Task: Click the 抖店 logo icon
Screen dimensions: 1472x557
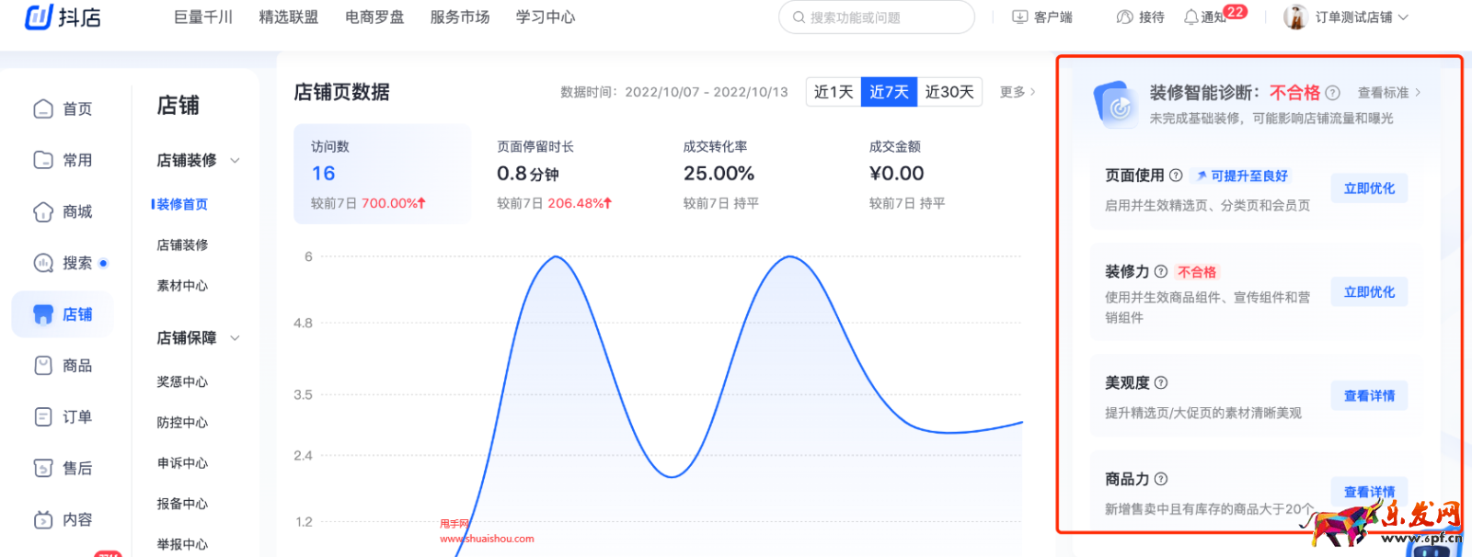Action: (39, 17)
